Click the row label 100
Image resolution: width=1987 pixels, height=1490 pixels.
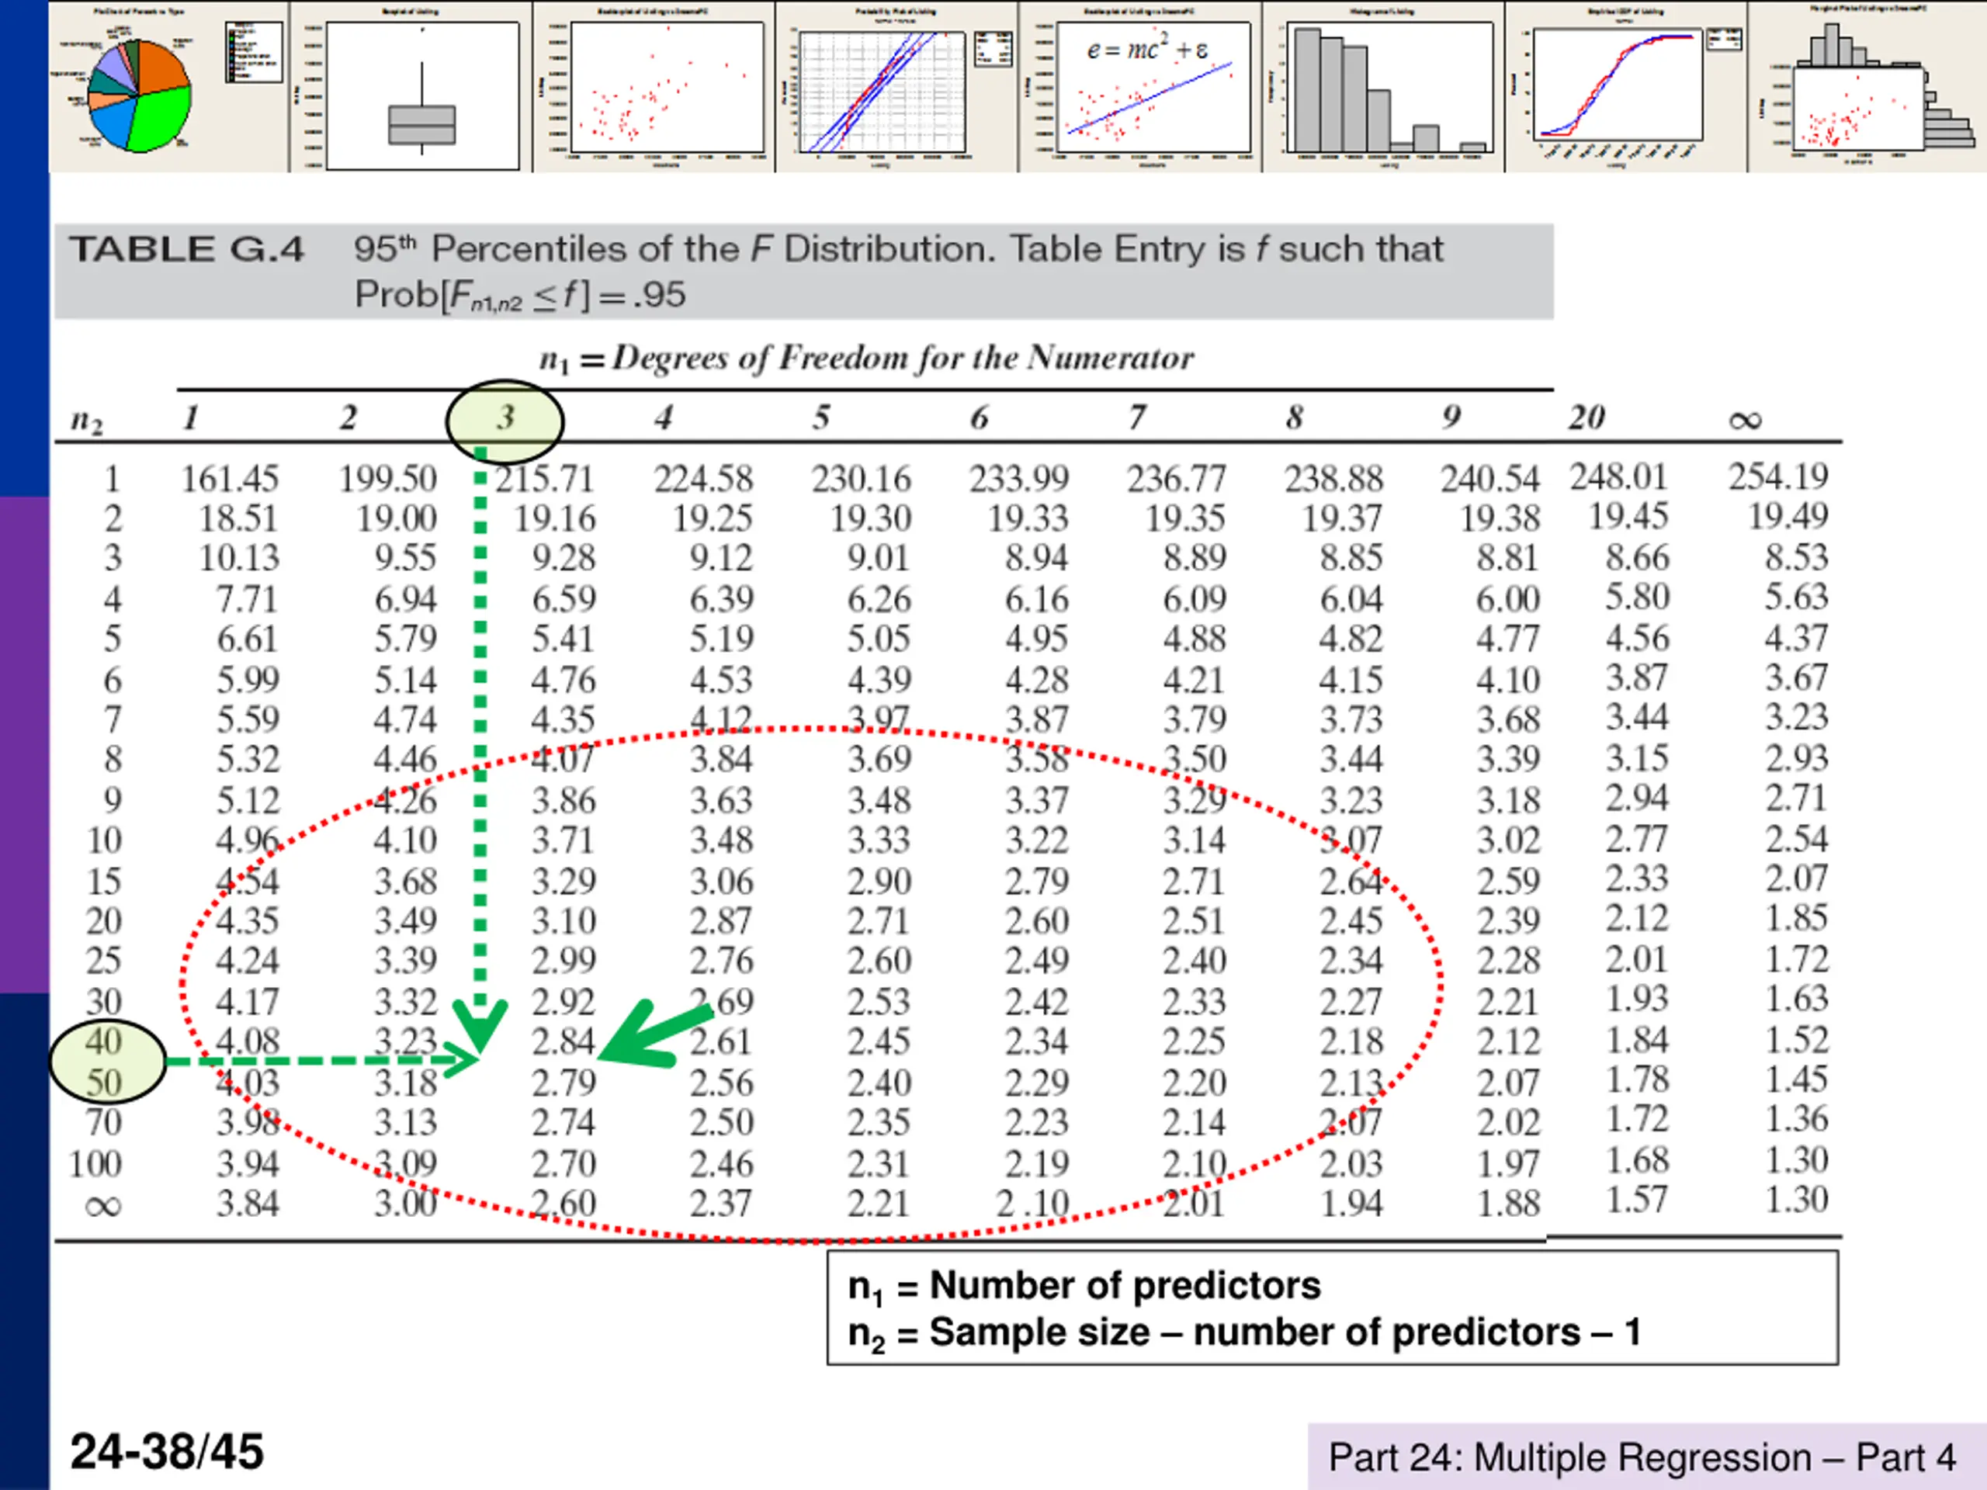pos(95,1164)
